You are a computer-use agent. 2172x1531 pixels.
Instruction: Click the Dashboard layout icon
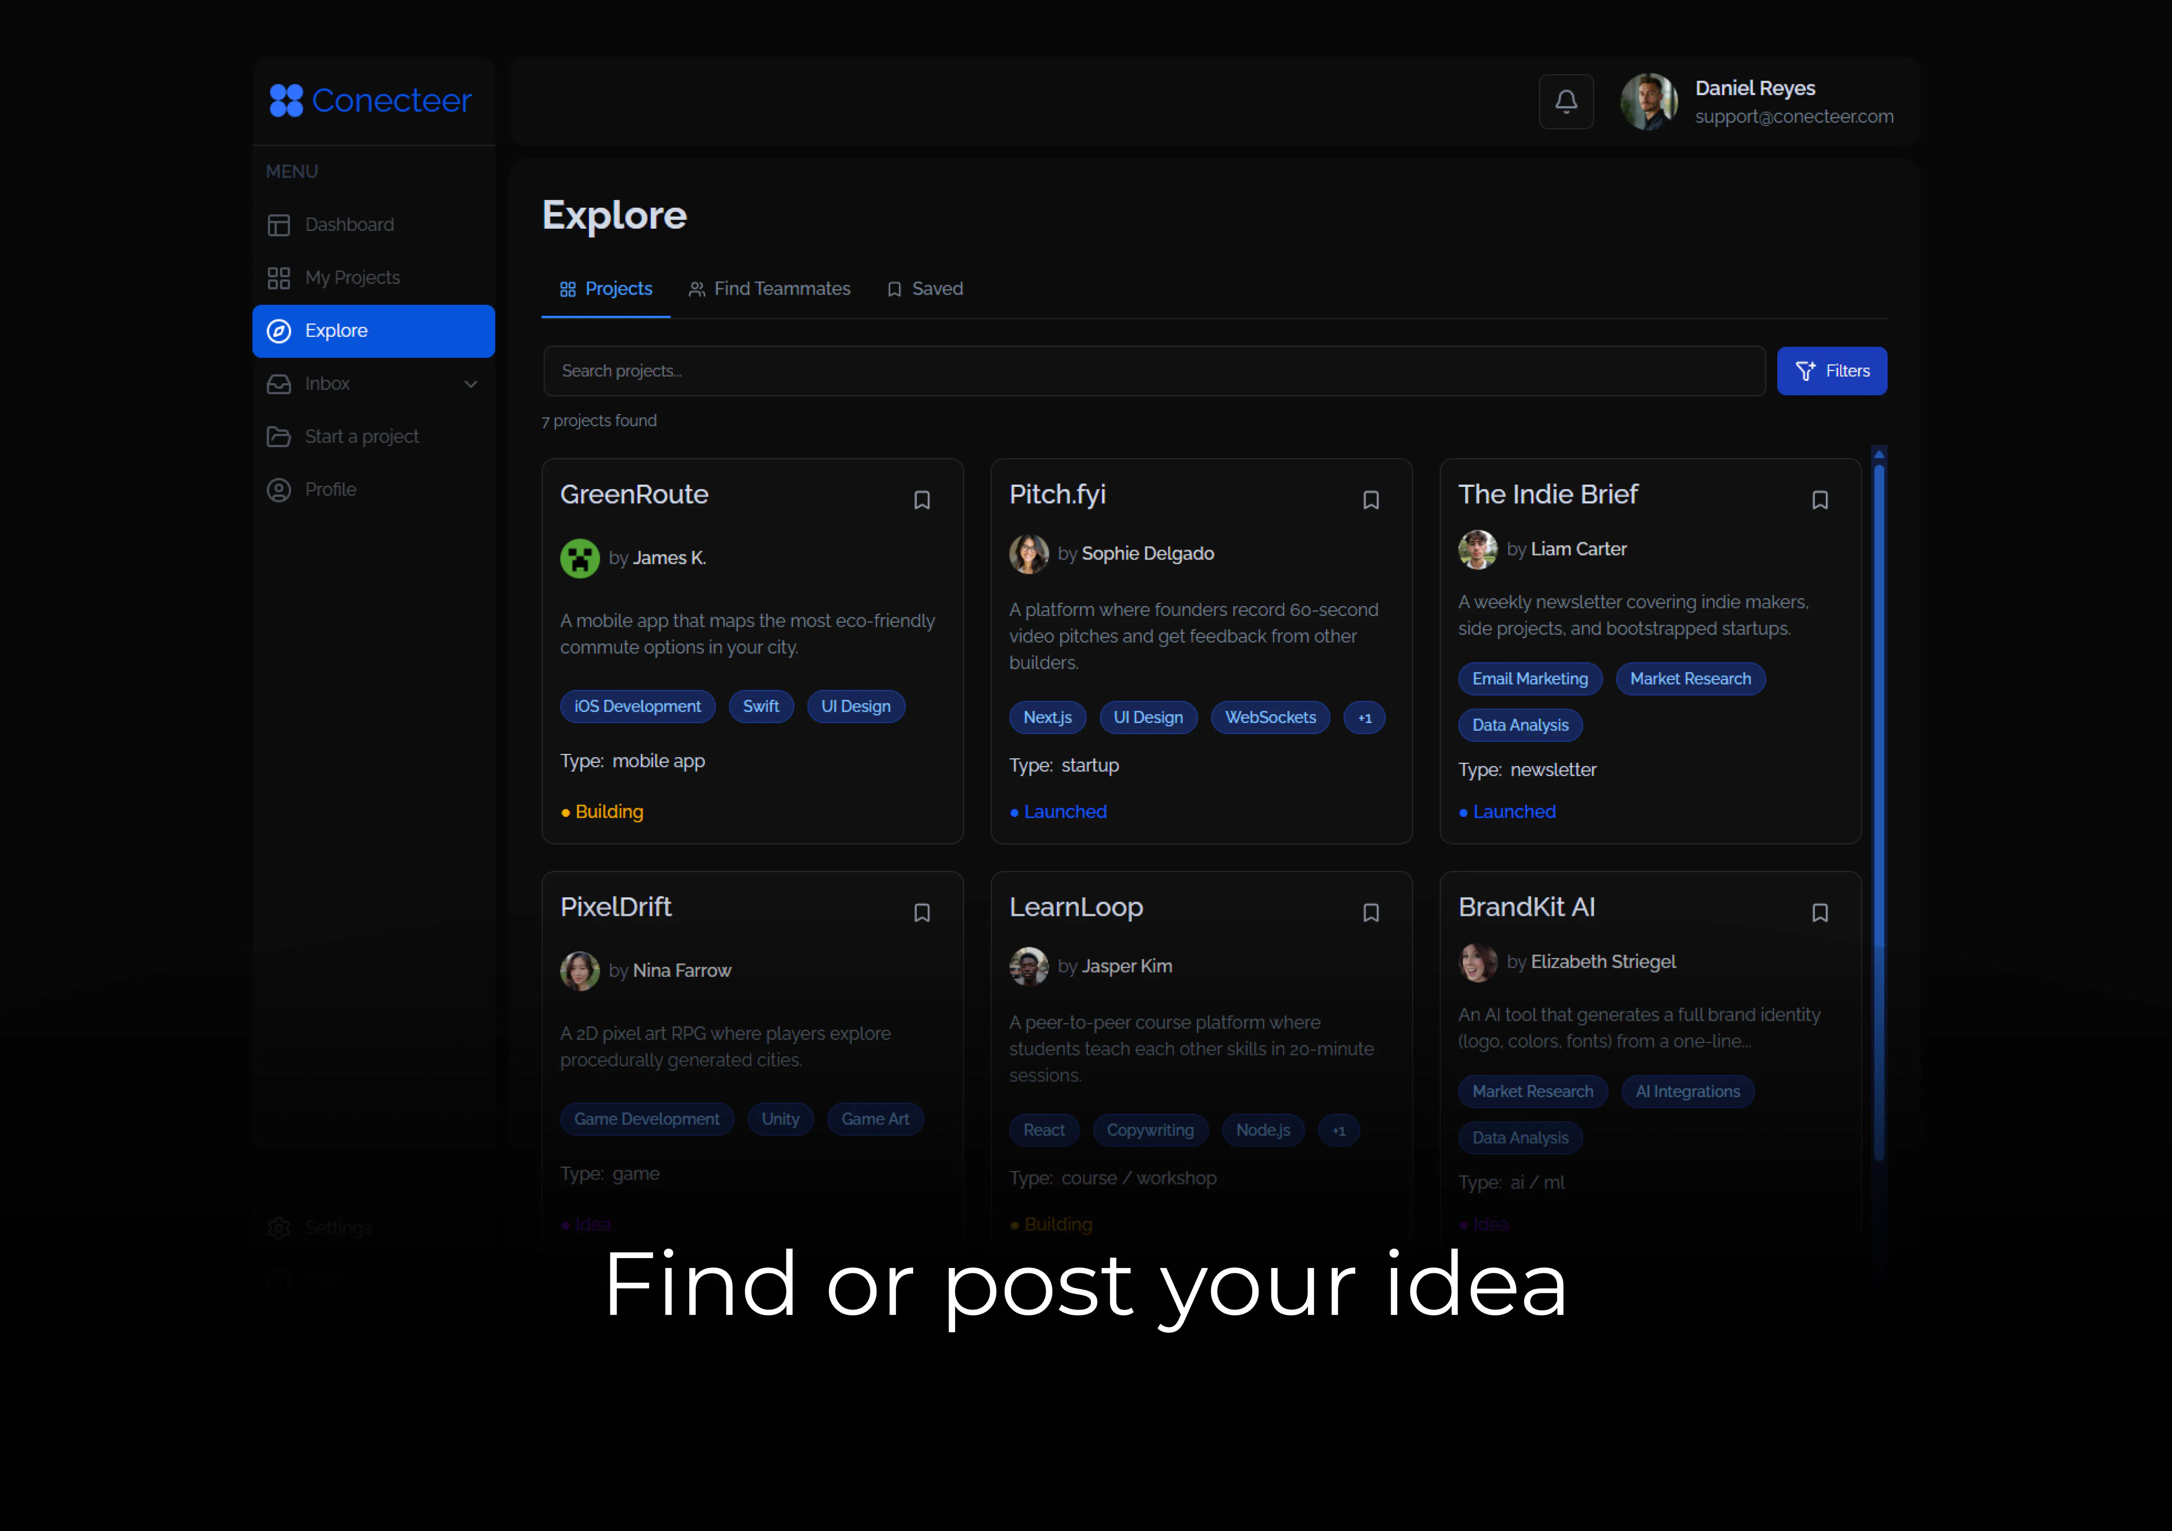(x=278, y=225)
